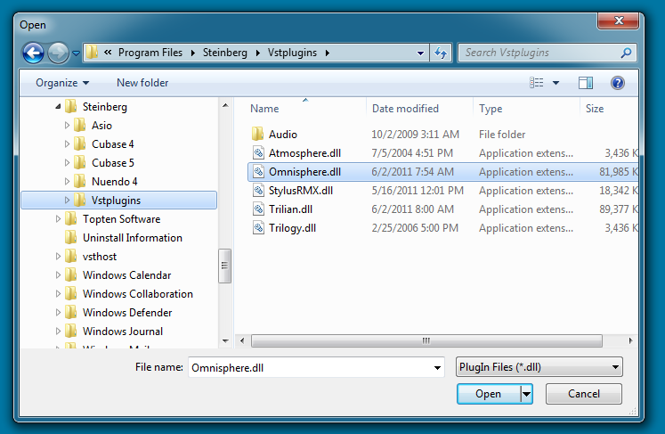Select the Nuendo 4 folder
This screenshot has width=665, height=434.
(x=115, y=181)
